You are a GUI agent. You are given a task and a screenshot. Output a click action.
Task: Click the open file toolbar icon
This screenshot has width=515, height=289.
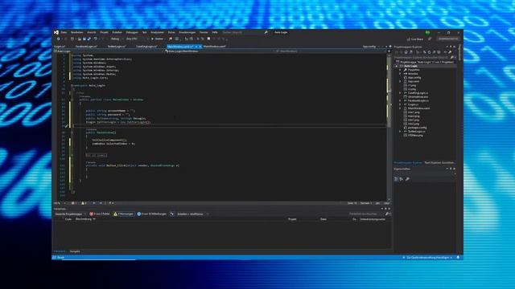coord(80,39)
